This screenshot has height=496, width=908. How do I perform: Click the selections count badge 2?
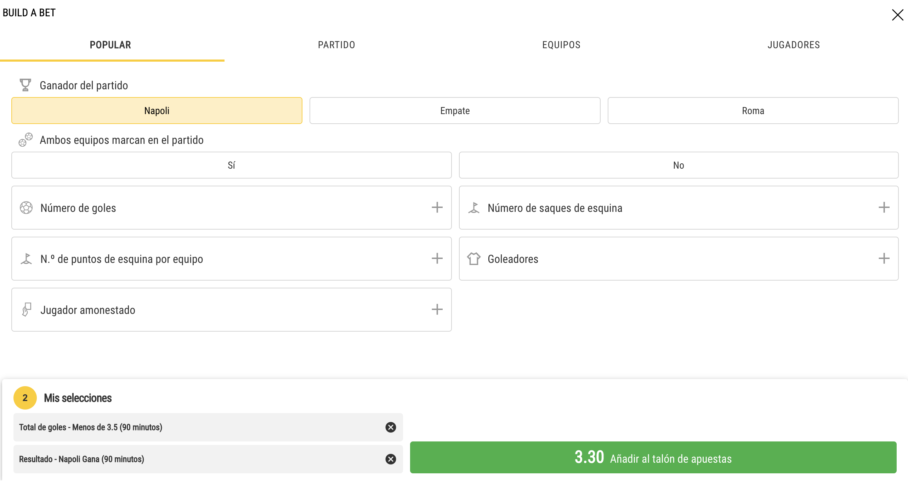click(x=25, y=398)
